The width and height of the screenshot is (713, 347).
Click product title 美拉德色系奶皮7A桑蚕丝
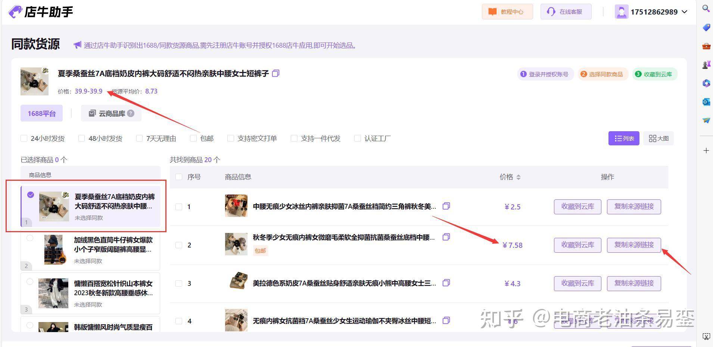tap(344, 283)
